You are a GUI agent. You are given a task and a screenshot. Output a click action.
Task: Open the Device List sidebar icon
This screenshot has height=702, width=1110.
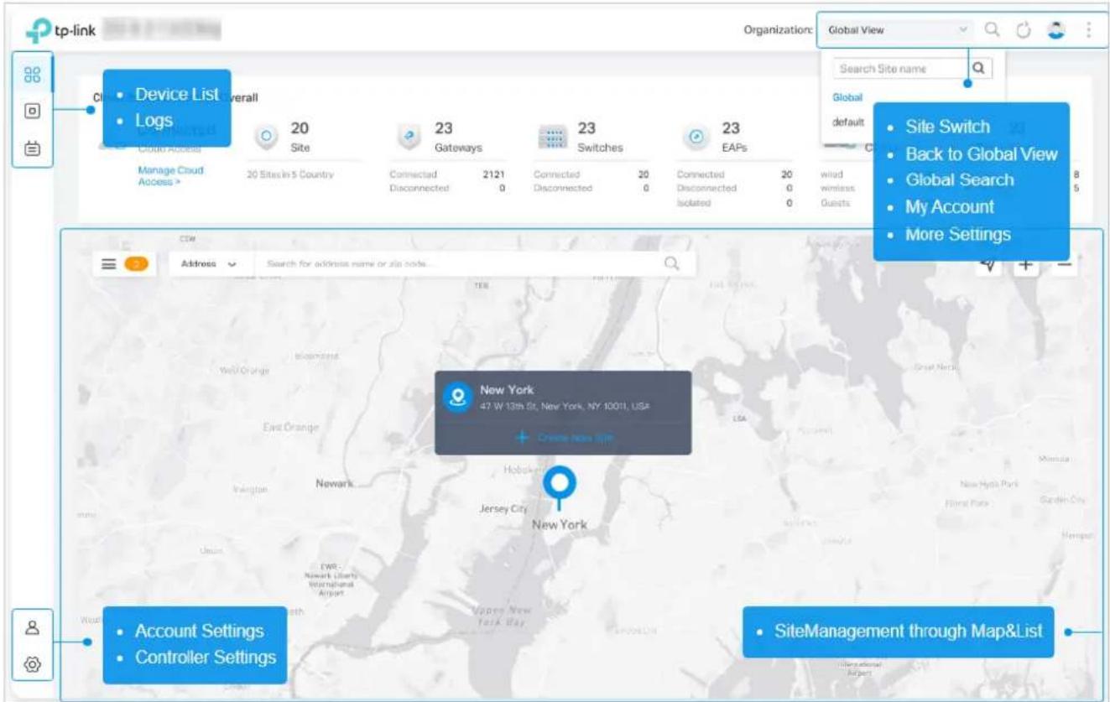(32, 111)
